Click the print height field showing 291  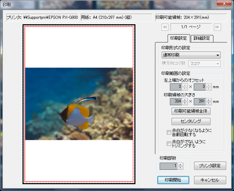[x=200, y=101]
